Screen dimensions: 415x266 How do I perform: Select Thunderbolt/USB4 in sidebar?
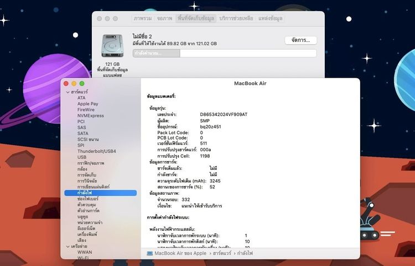click(97, 151)
